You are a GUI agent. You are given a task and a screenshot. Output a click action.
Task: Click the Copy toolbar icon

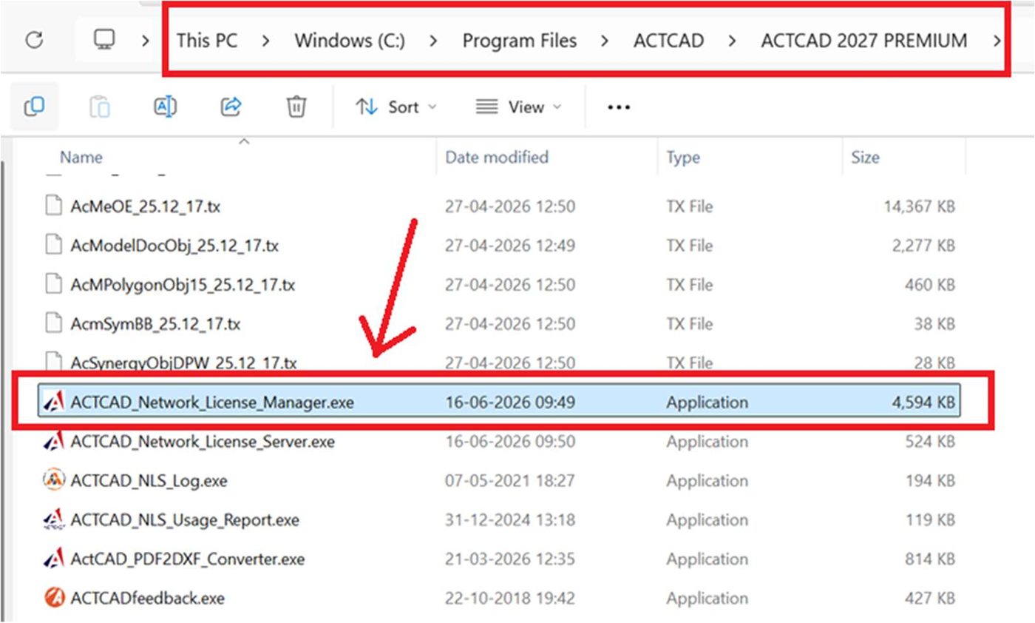[34, 107]
